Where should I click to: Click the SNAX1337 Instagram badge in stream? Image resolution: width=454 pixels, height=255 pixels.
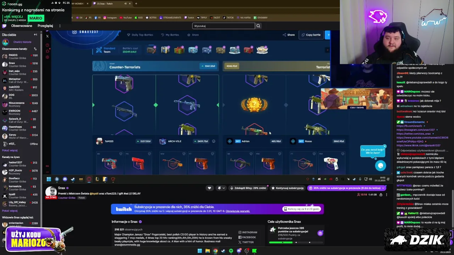click(x=85, y=32)
